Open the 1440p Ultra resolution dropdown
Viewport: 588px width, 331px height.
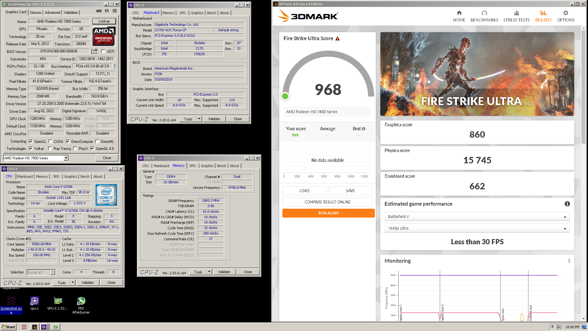[477, 228]
